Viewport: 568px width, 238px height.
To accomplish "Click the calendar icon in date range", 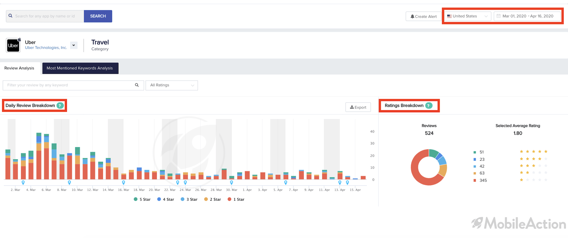I will (x=499, y=16).
